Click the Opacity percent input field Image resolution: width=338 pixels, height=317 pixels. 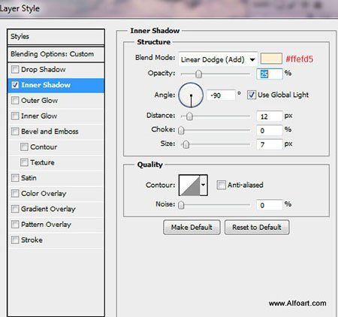[270, 74]
